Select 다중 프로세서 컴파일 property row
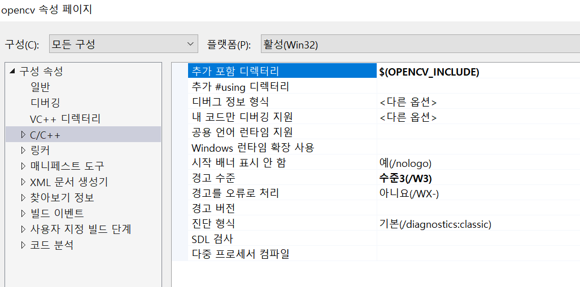Screen dimensions: 580x287 click(282, 254)
